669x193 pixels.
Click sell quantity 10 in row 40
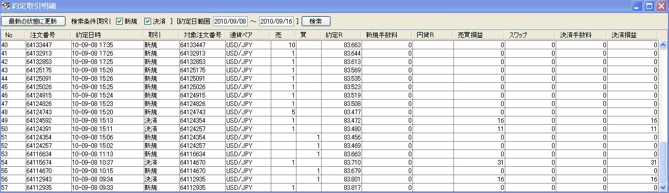point(292,45)
